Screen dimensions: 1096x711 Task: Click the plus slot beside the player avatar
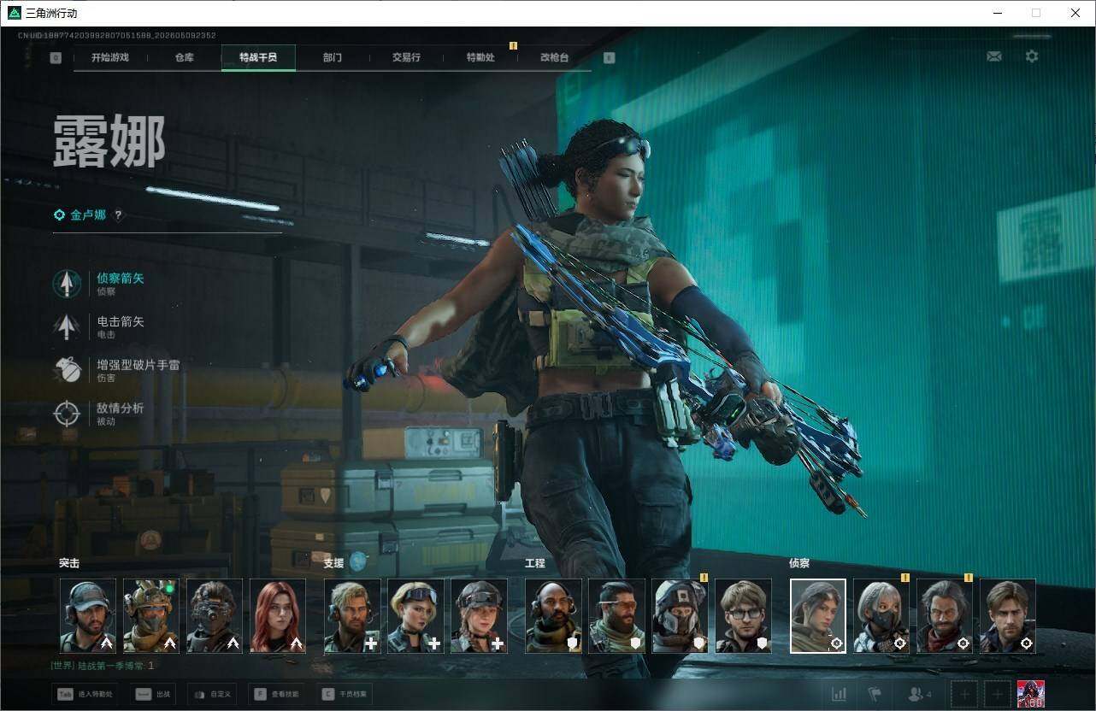coord(997,695)
